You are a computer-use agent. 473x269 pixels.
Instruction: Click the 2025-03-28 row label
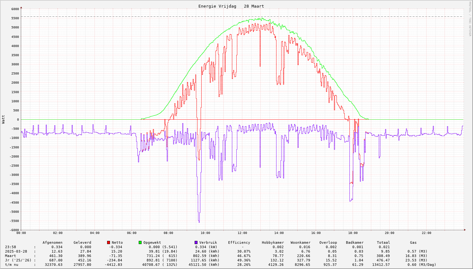(x=16, y=251)
